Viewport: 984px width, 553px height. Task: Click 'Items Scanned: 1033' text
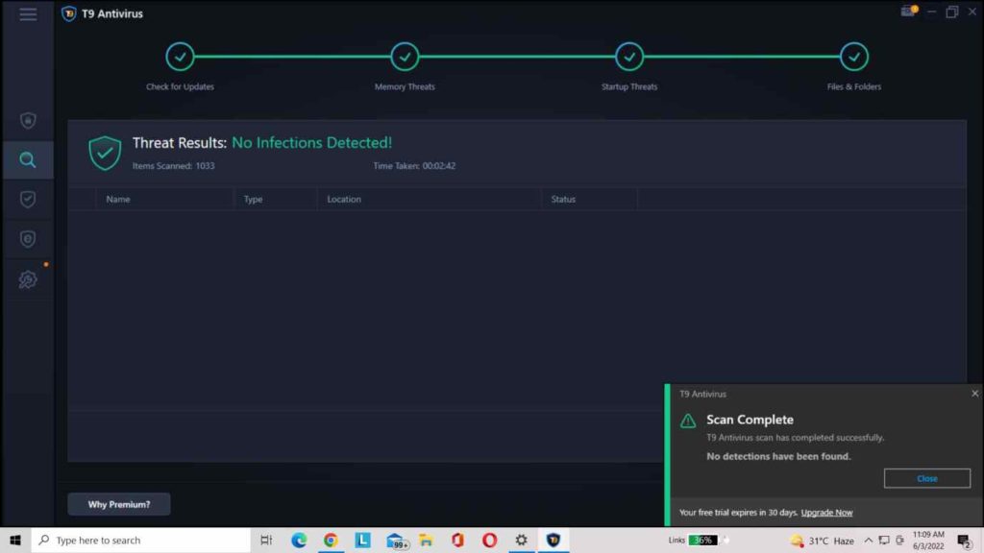tap(173, 166)
